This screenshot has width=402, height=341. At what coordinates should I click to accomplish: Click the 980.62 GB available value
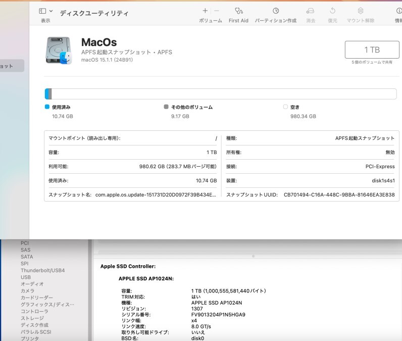178,167
